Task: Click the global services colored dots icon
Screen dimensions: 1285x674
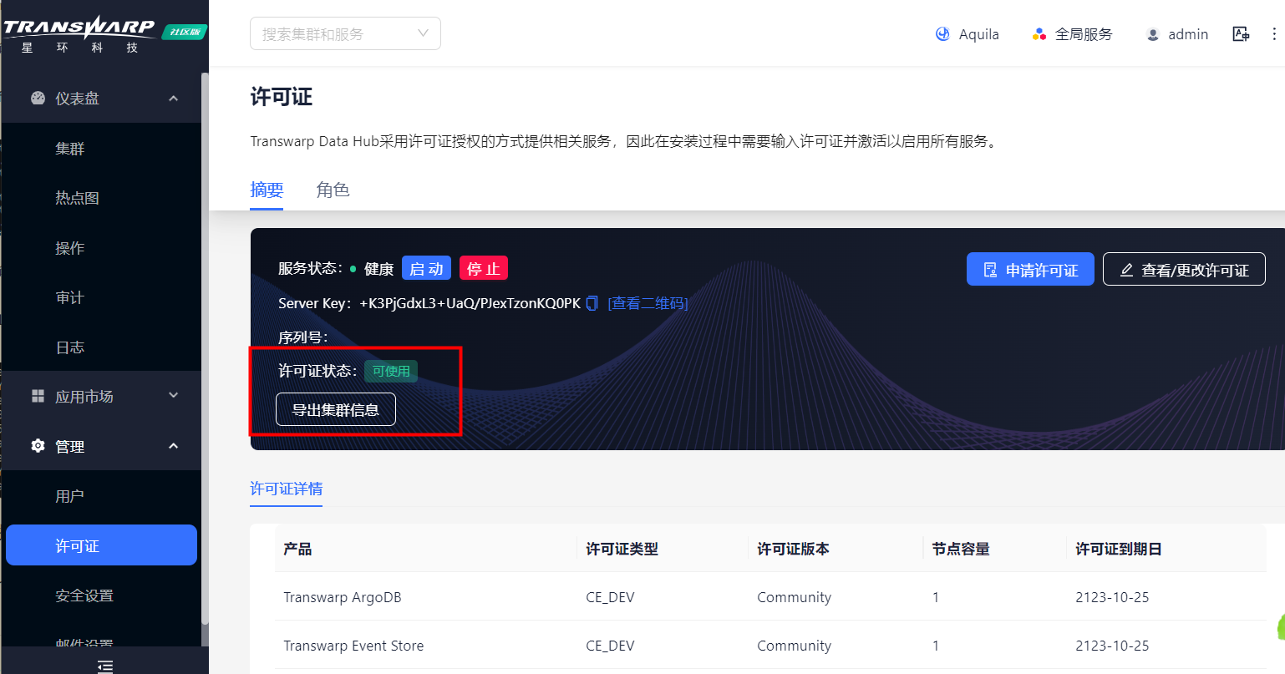Action: click(1039, 34)
